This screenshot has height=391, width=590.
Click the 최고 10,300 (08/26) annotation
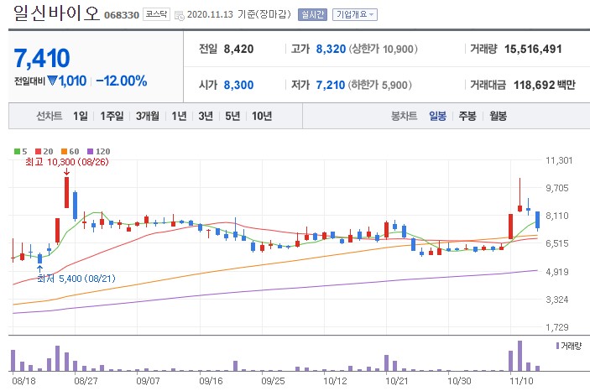(67, 162)
